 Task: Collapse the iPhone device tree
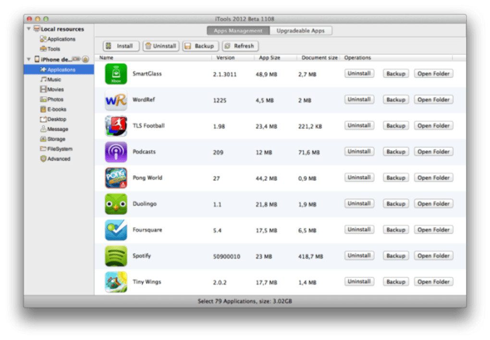29,59
